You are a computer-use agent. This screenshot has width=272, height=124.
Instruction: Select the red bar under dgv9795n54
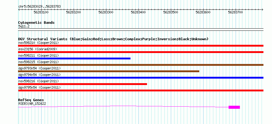tap(141, 90)
